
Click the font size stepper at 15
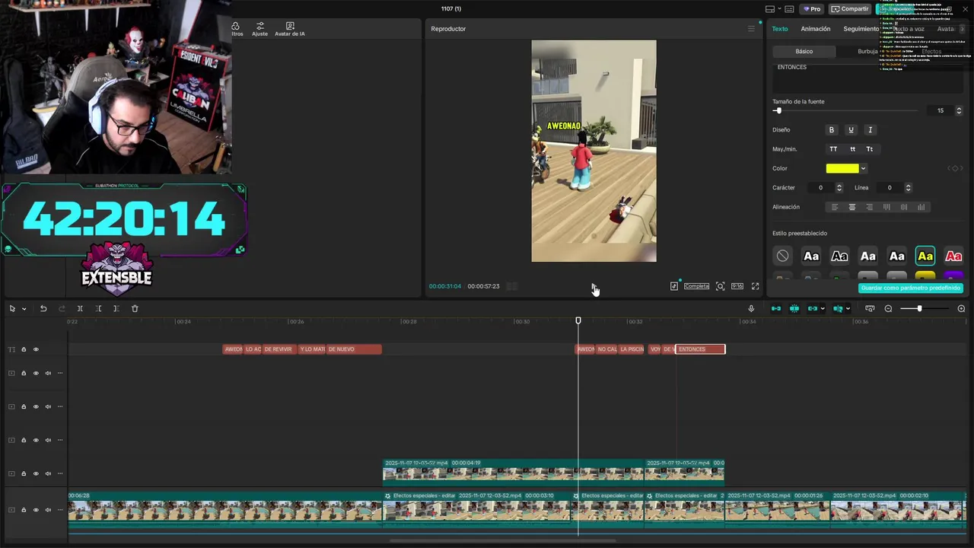pyautogui.click(x=959, y=110)
